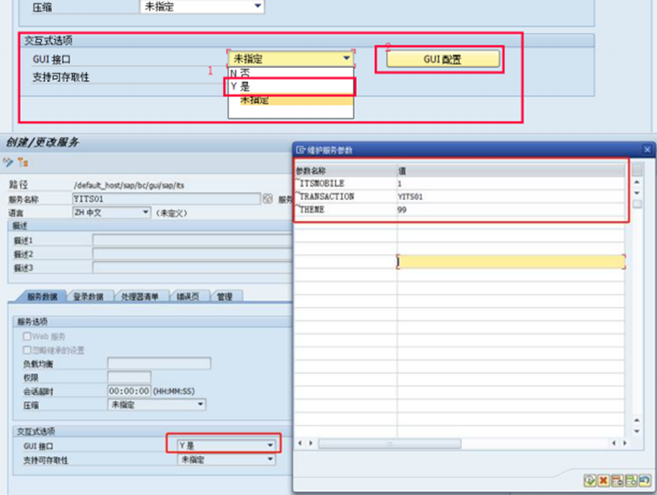Click the value cell containing 99

(x=511, y=210)
